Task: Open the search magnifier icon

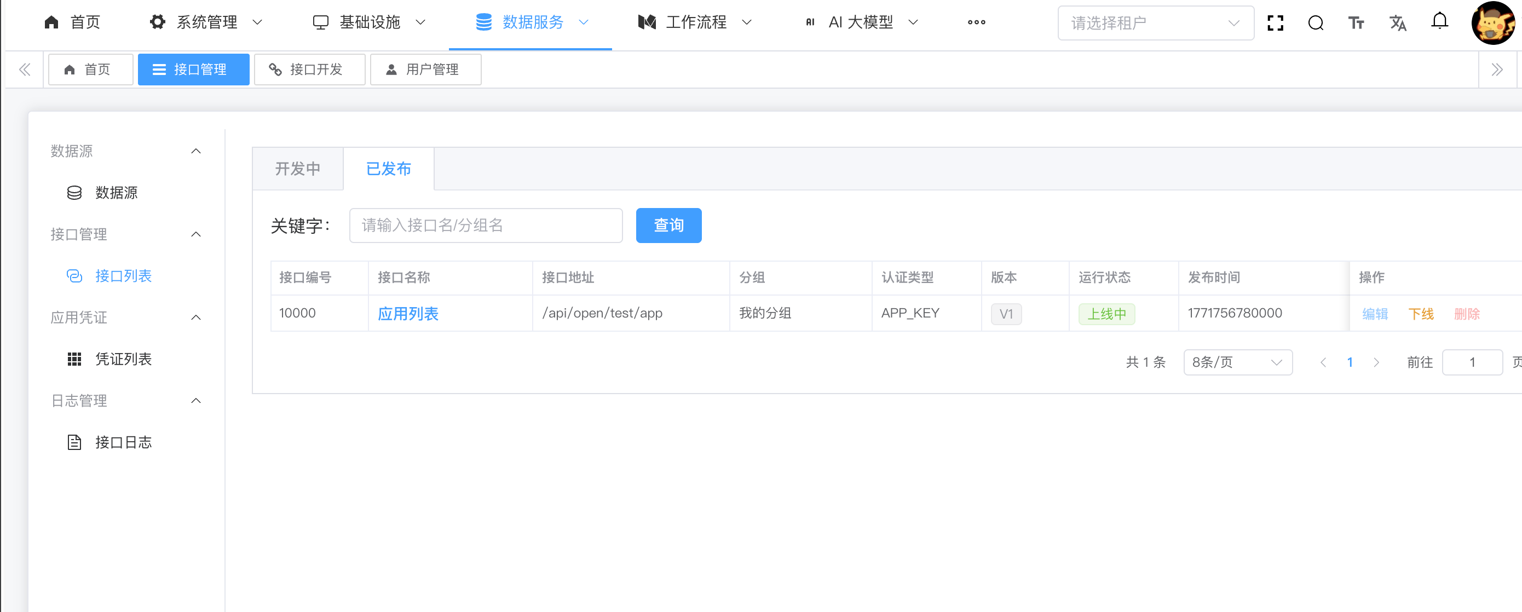Action: pos(1315,23)
